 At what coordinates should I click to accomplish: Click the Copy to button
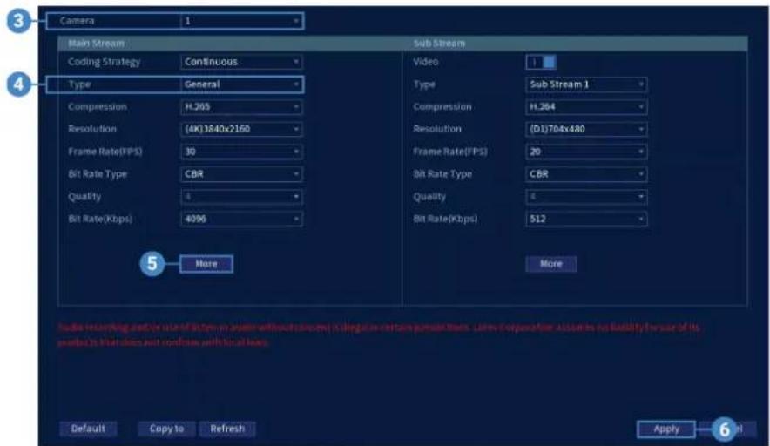[x=166, y=429]
